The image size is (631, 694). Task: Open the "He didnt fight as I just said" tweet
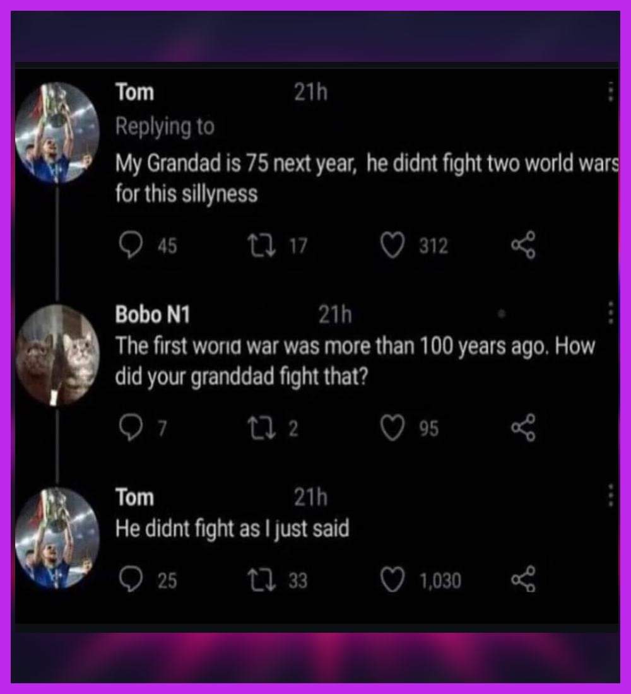point(232,529)
